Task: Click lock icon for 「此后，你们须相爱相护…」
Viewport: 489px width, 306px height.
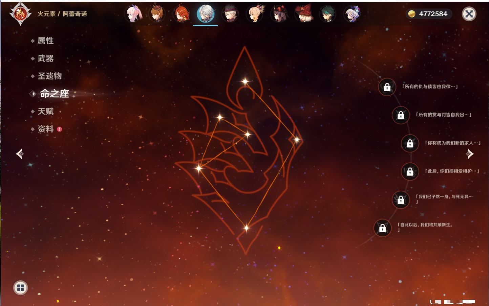Action: tap(410, 171)
